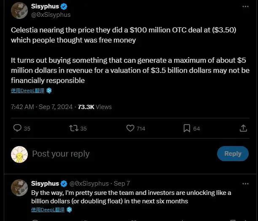Translate the reply tweet with DeepL
Viewport: 258px width, 221px height.
click(x=48, y=209)
